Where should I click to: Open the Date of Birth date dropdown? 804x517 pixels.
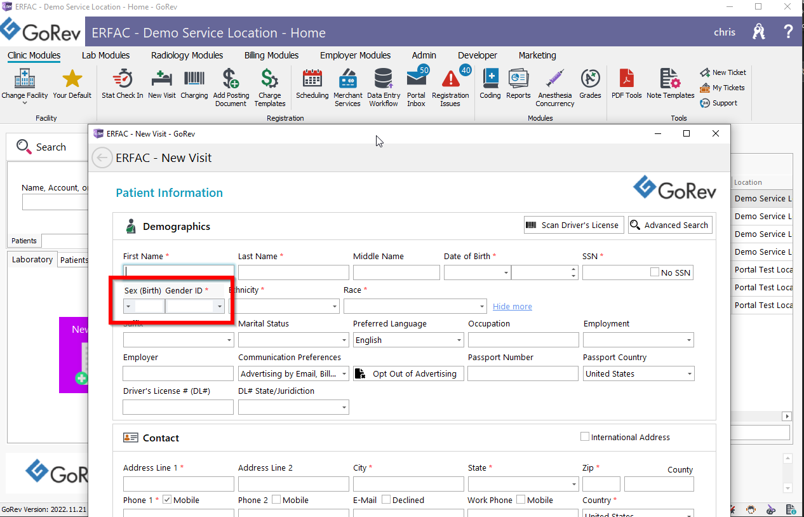[506, 272]
